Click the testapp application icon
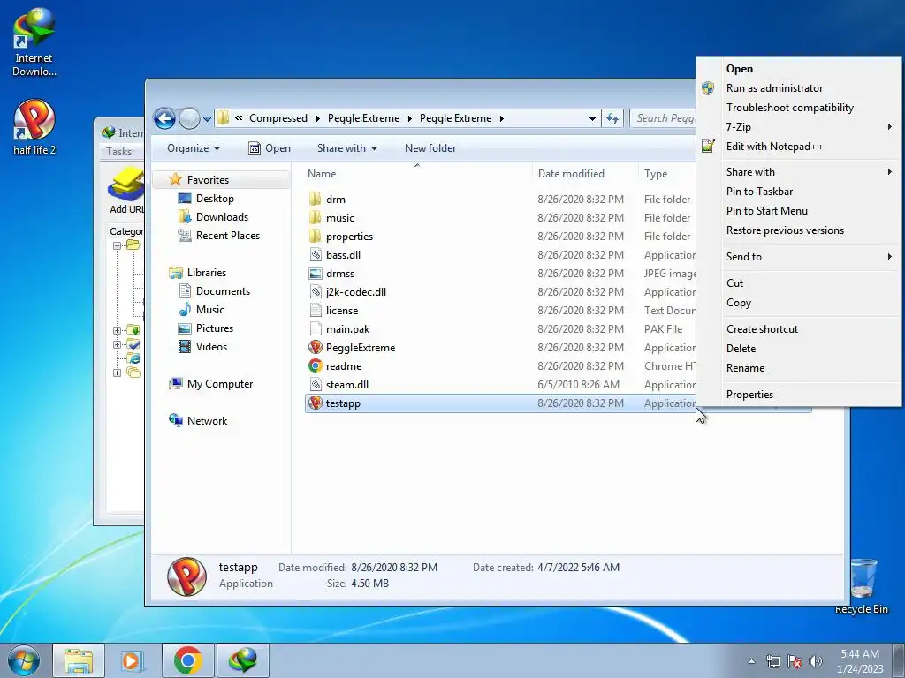This screenshot has height=678, width=905. [x=316, y=403]
